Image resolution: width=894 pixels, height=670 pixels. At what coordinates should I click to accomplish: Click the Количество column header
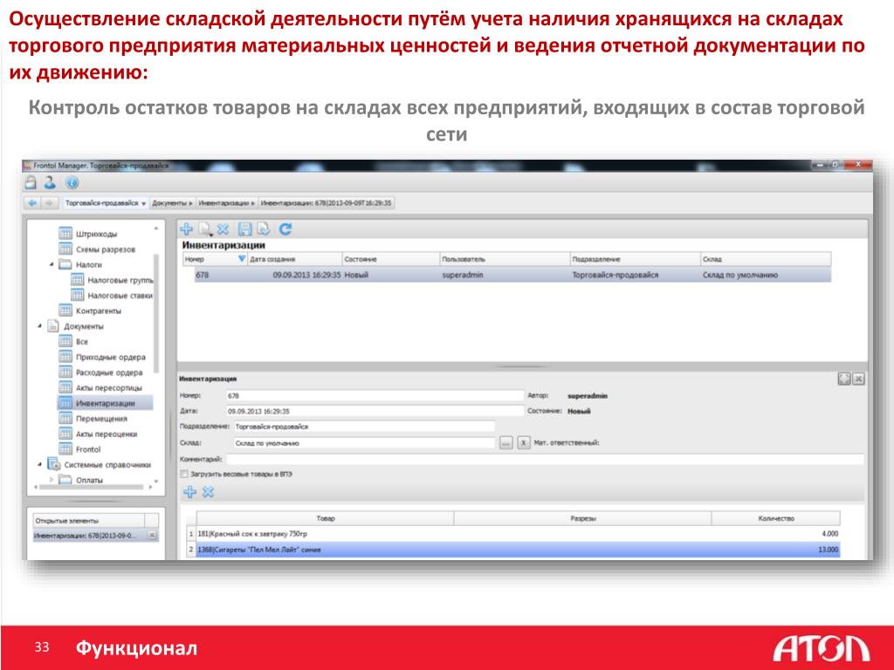775,518
